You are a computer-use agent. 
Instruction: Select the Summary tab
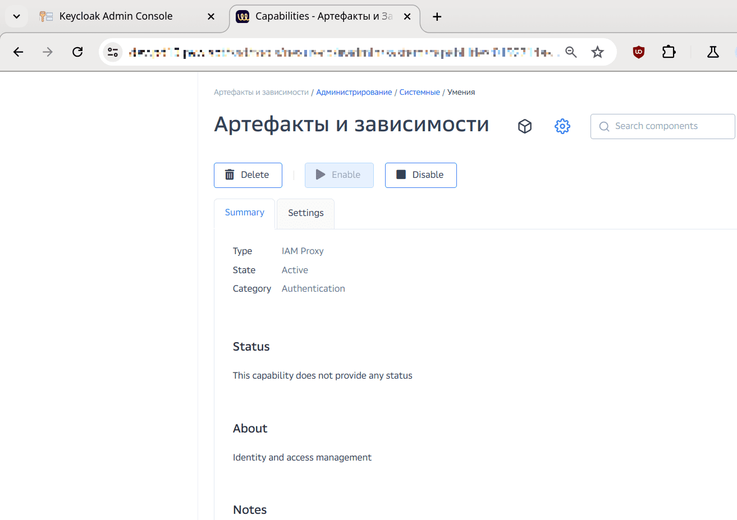[244, 213]
